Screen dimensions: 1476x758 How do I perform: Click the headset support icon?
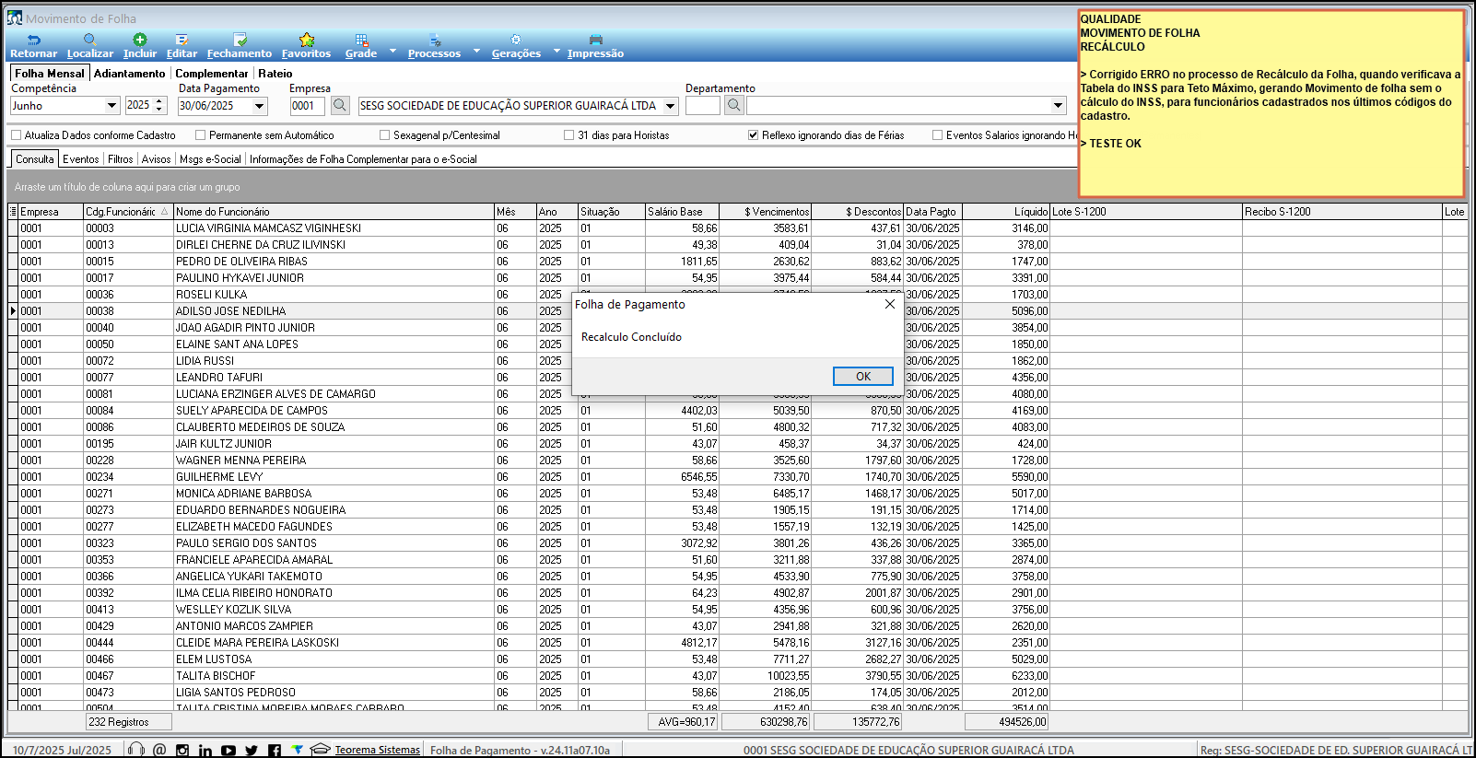pos(136,750)
